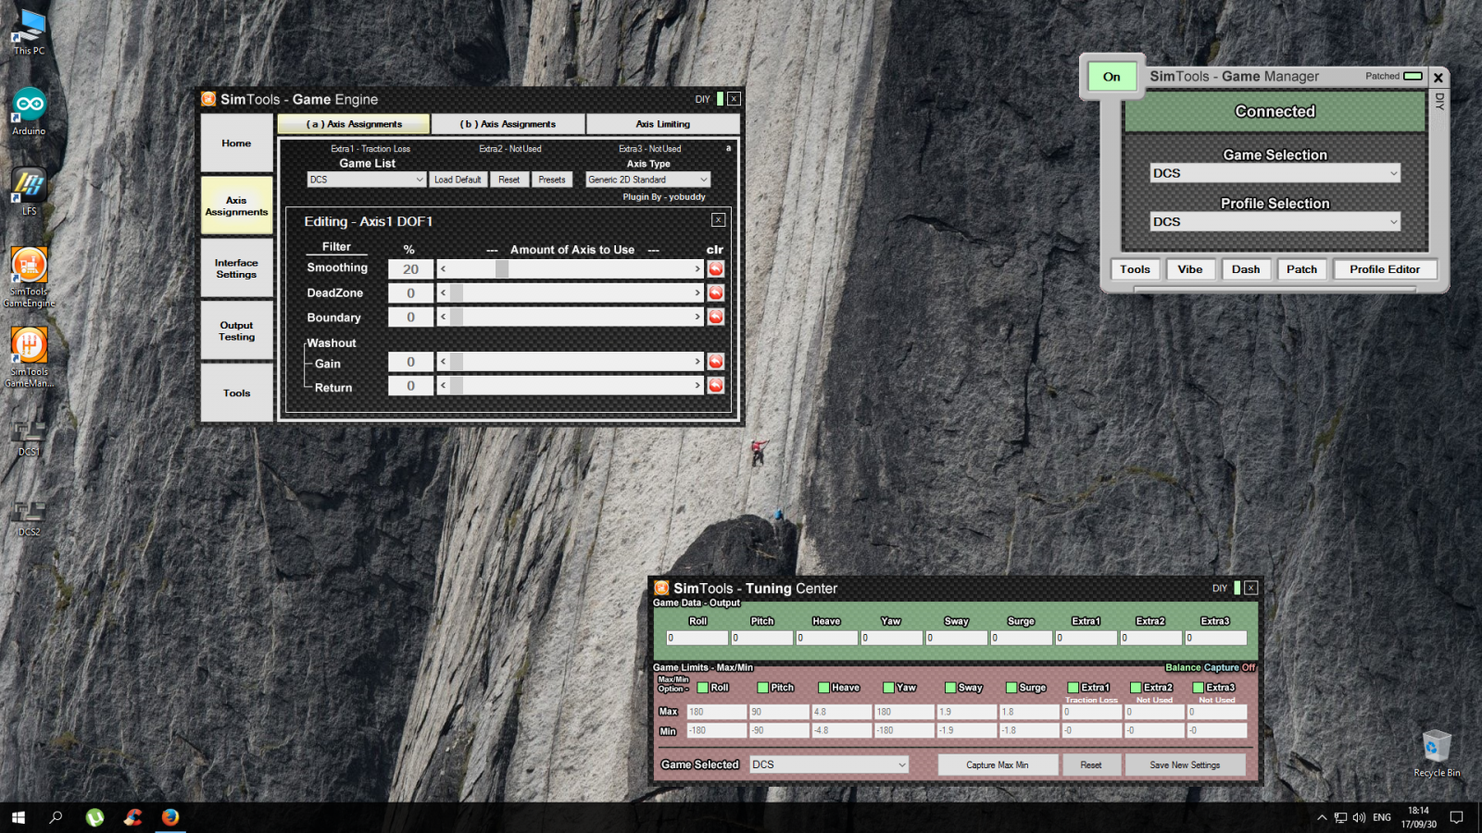The height and width of the screenshot is (833, 1482).
Task: Click Patch button in Game Manager
Action: tap(1301, 269)
